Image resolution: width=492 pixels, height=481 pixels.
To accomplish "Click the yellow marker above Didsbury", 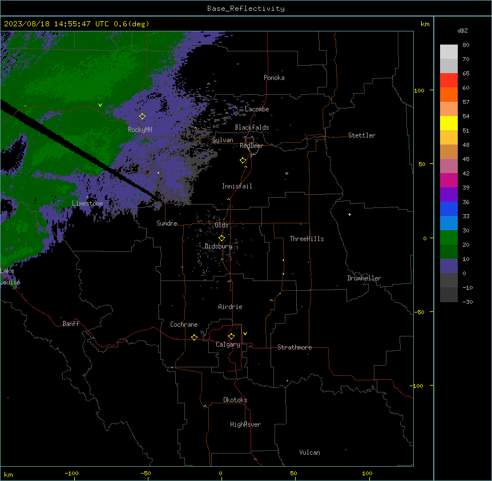I will (222, 238).
